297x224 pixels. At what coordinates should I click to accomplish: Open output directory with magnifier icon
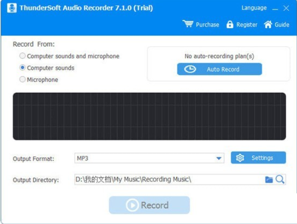pyautogui.click(x=280, y=179)
